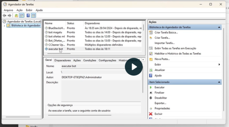
Task: Click the Forward arrow in the toolbar
Action: click(x=10, y=16)
